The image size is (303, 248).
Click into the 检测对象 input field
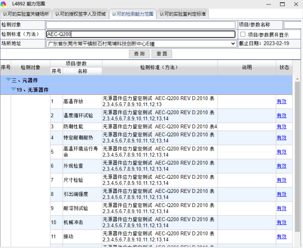click(141, 25)
